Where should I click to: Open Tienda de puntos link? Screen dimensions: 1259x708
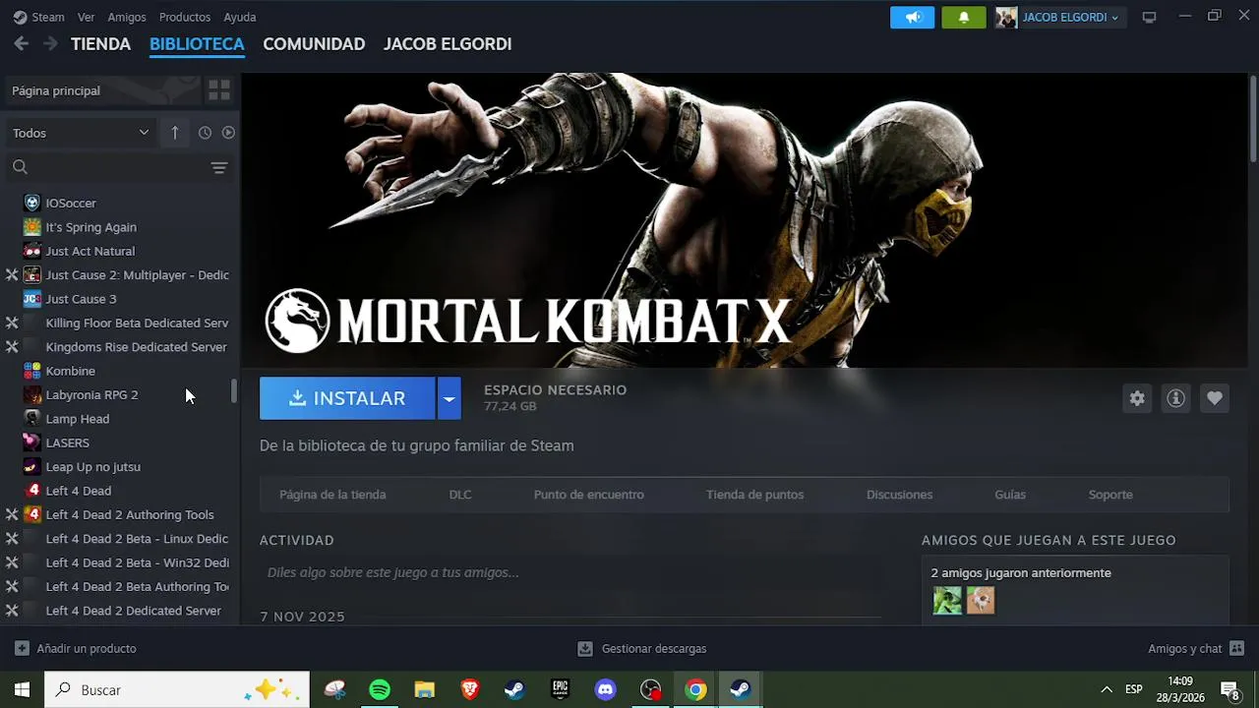(x=754, y=495)
